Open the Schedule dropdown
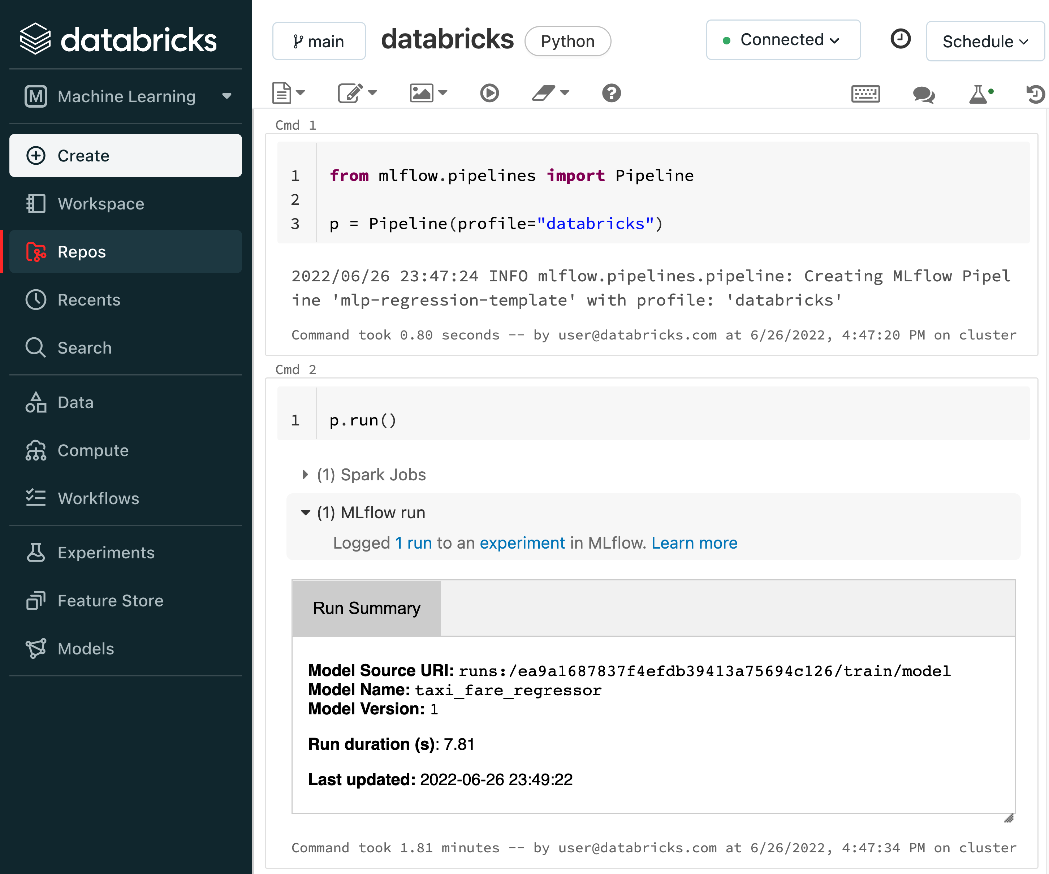Screen dimensions: 1049x874 (x=985, y=42)
